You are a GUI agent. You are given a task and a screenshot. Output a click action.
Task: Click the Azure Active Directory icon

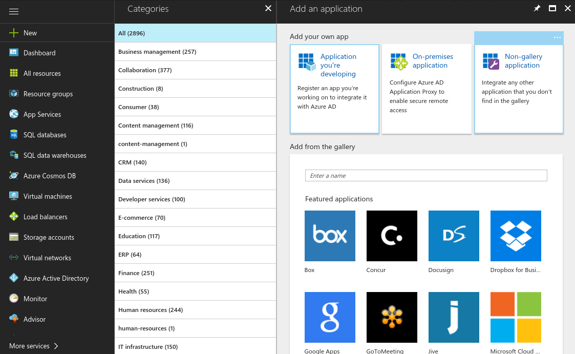coord(14,278)
